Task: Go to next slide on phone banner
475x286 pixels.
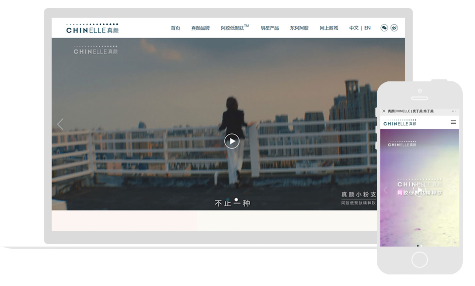Action: click(454, 190)
